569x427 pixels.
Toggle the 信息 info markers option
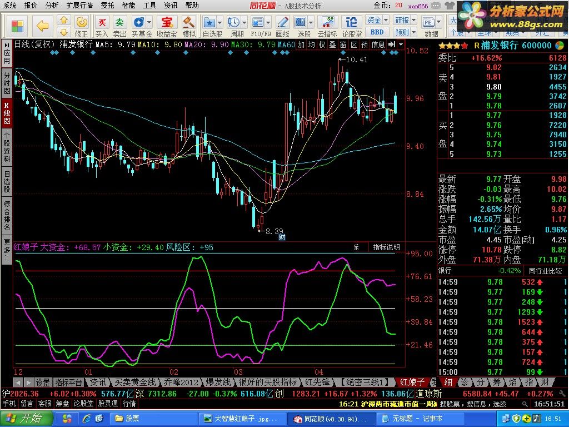click(x=378, y=44)
